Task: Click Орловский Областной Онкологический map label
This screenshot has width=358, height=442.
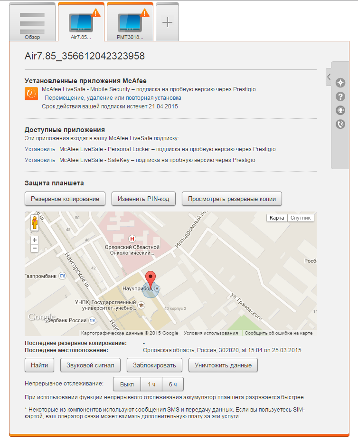Action: coord(132,250)
